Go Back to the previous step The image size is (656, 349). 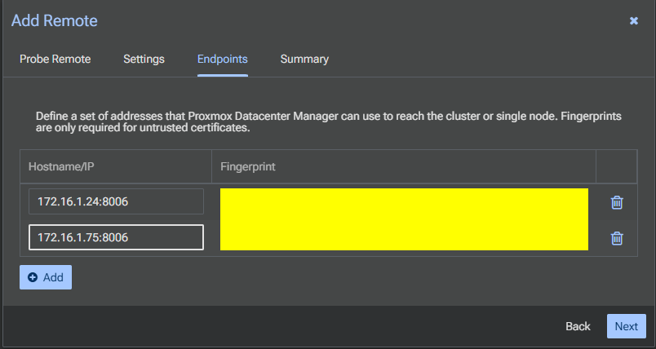coord(578,326)
